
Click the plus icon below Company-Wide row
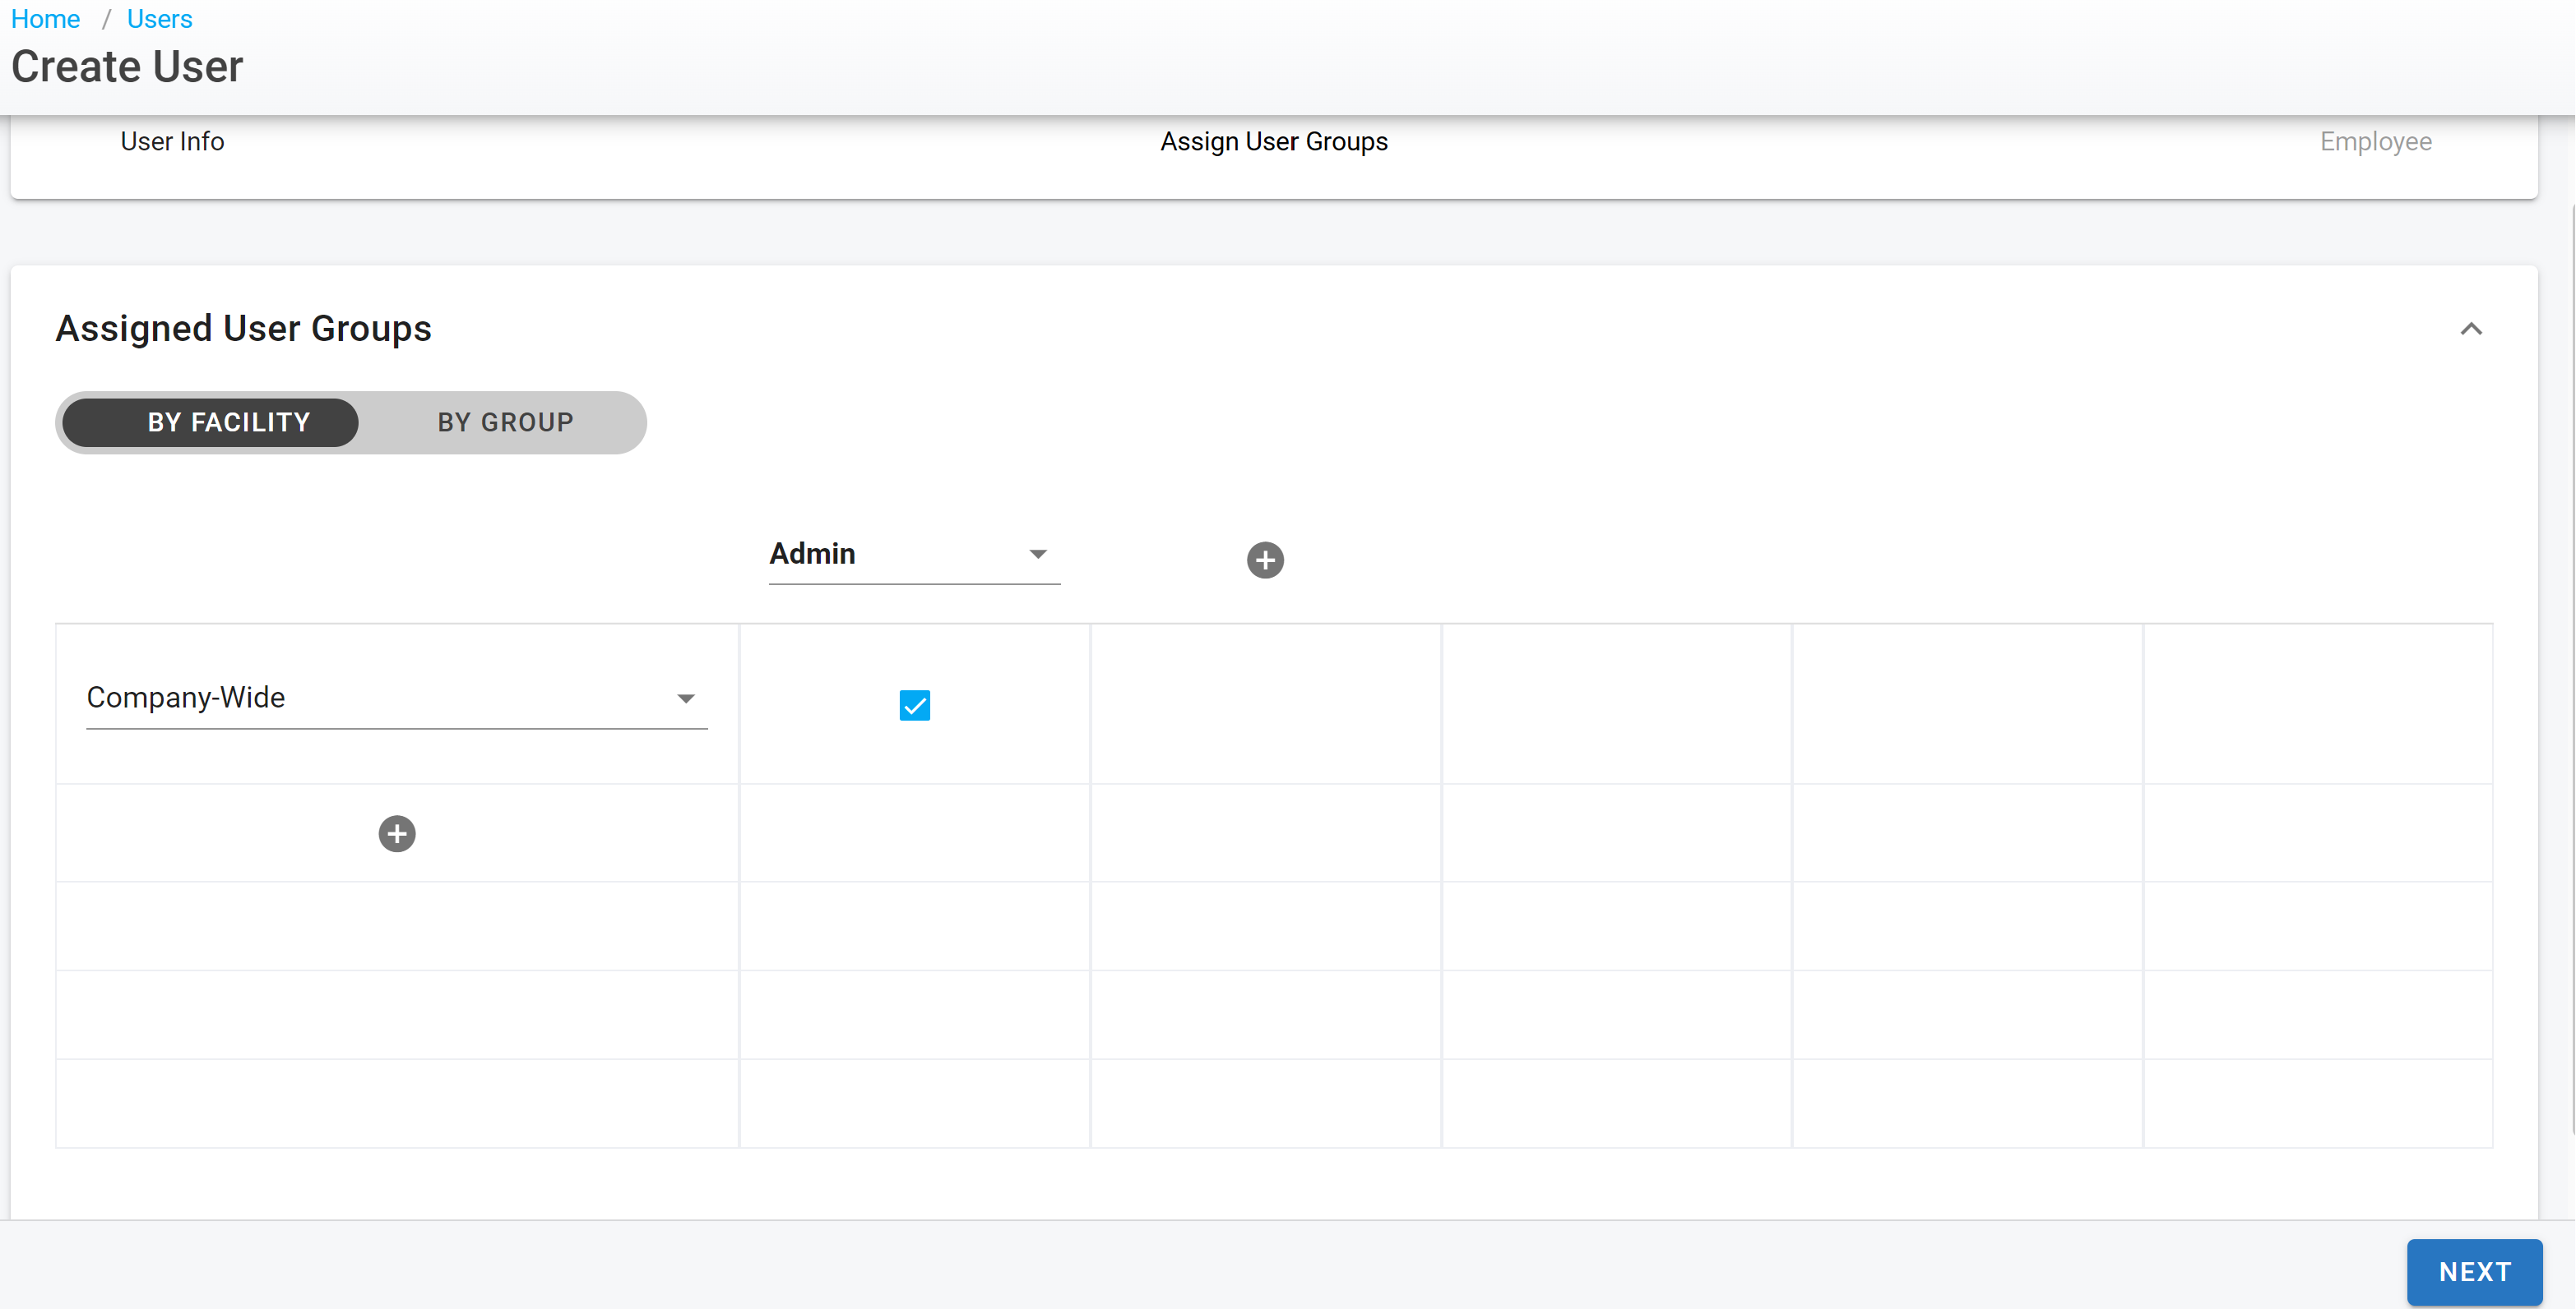coord(397,833)
